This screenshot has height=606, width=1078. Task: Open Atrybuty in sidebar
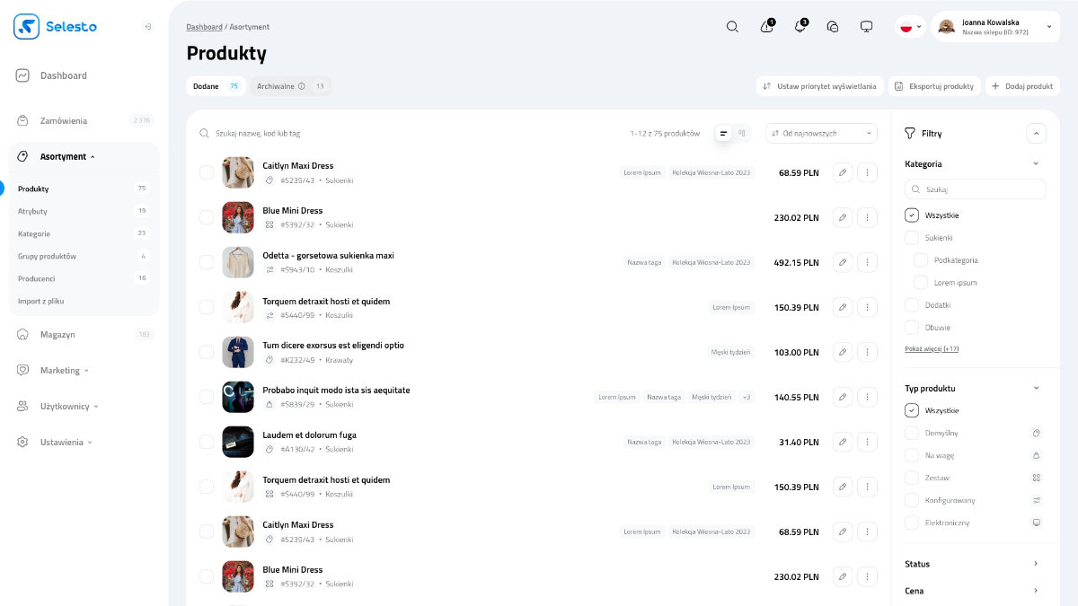(32, 211)
